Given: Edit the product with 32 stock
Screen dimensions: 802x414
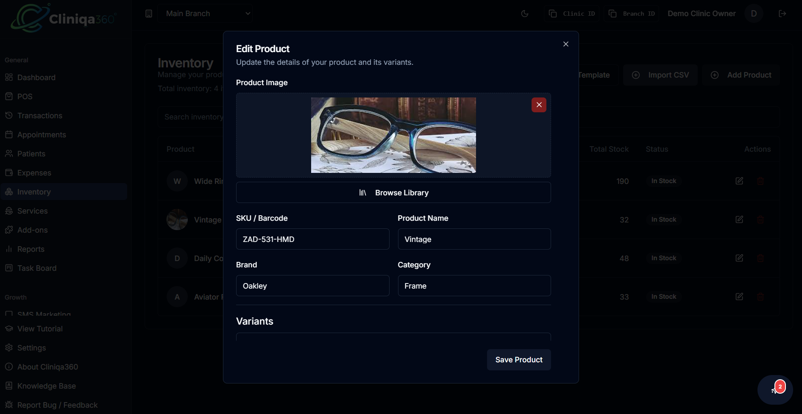Looking at the screenshot, I should 739,220.
